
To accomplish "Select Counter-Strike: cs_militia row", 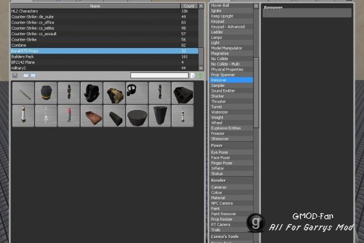I will (104, 28).
